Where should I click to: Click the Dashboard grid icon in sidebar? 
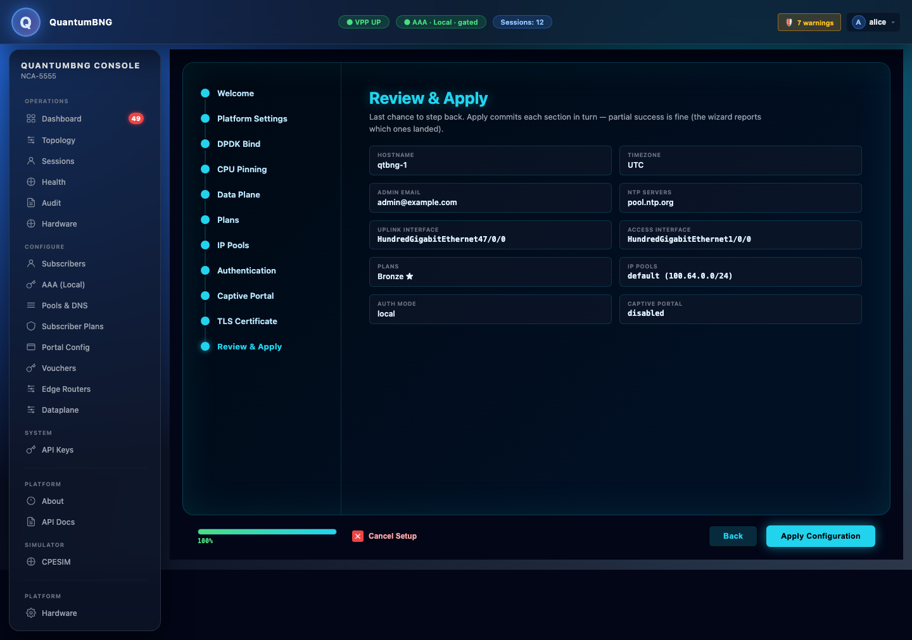(x=31, y=118)
